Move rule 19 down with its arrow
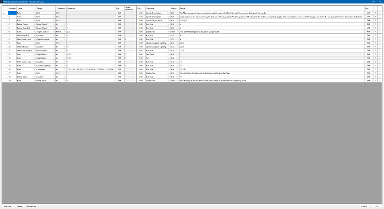The width and height of the screenshot is (384, 209). click(x=380, y=80)
